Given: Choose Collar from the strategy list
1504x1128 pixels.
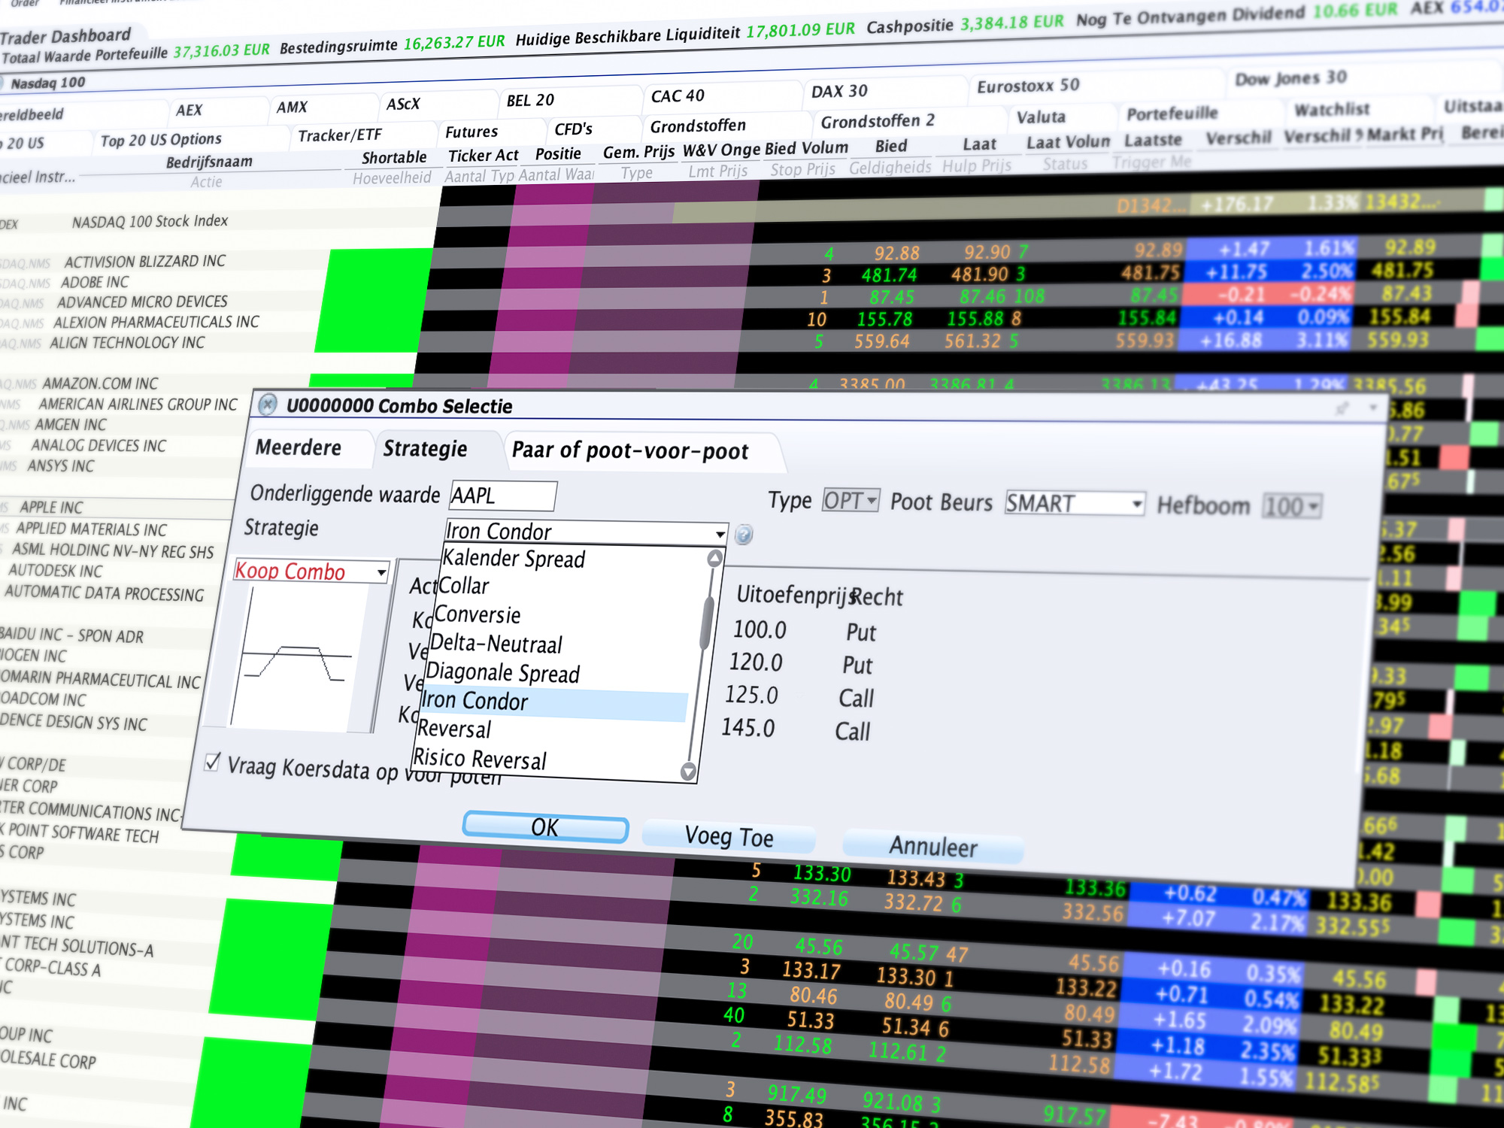Looking at the screenshot, I should (x=463, y=586).
